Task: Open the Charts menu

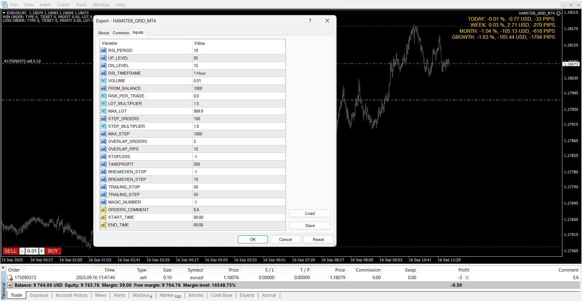Action: coord(63,5)
